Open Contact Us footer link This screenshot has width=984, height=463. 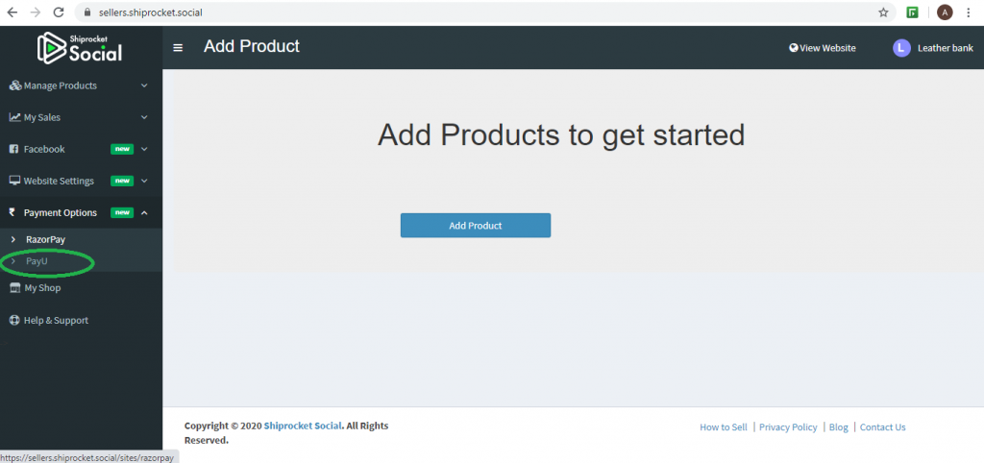882,427
